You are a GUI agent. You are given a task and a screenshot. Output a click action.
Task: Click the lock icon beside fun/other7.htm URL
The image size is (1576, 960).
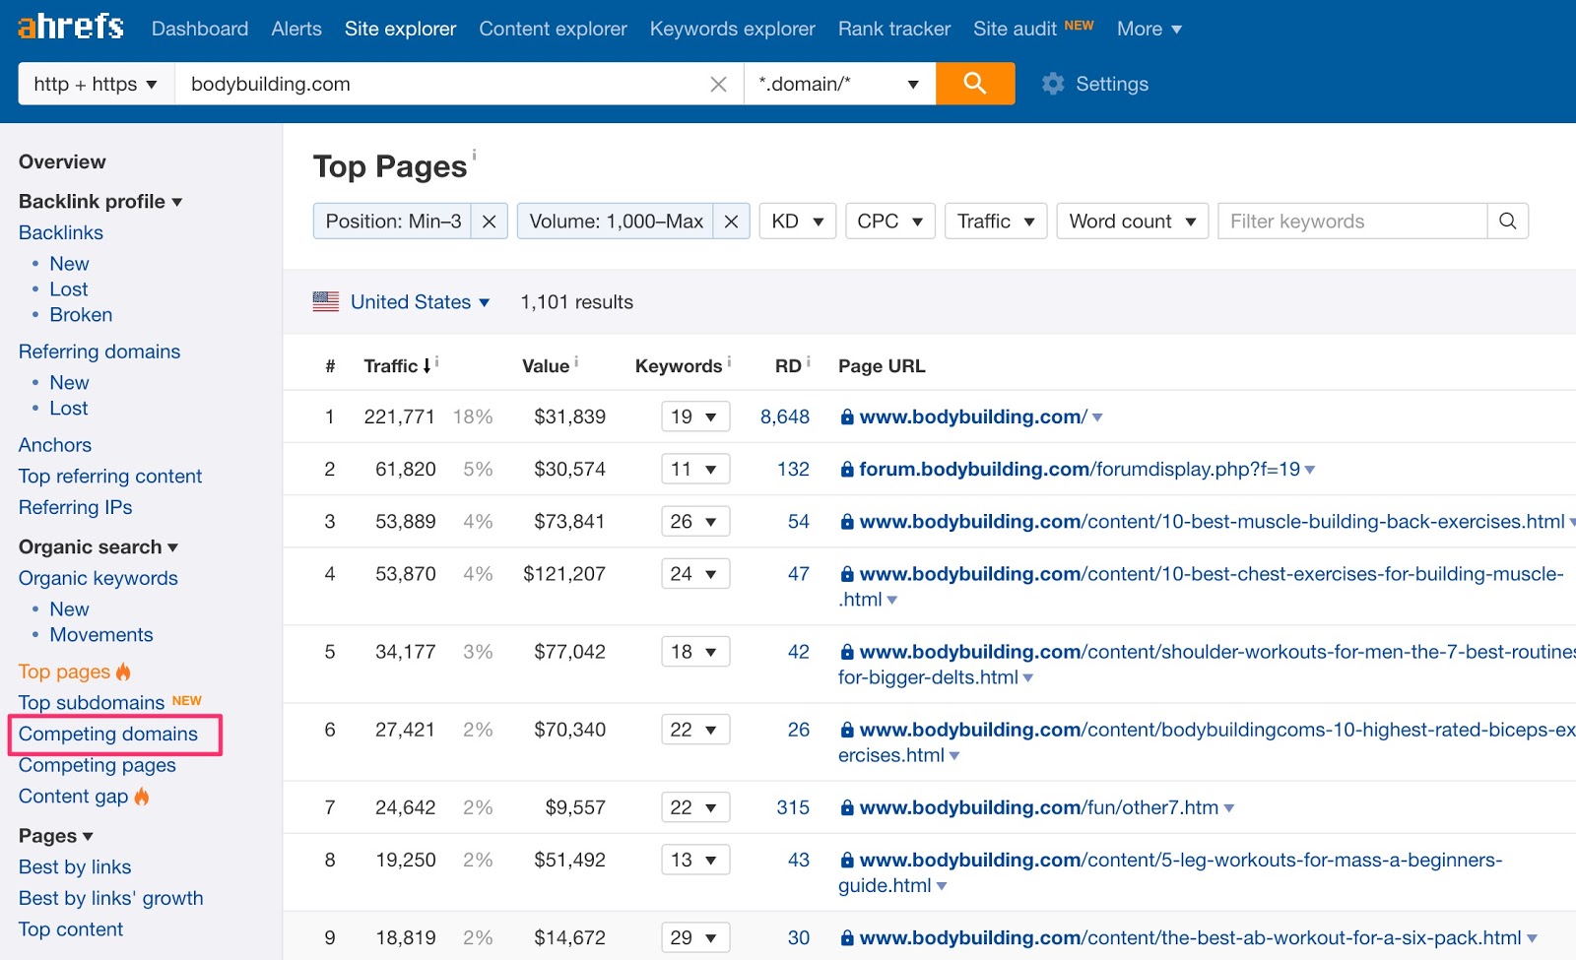[x=847, y=808]
